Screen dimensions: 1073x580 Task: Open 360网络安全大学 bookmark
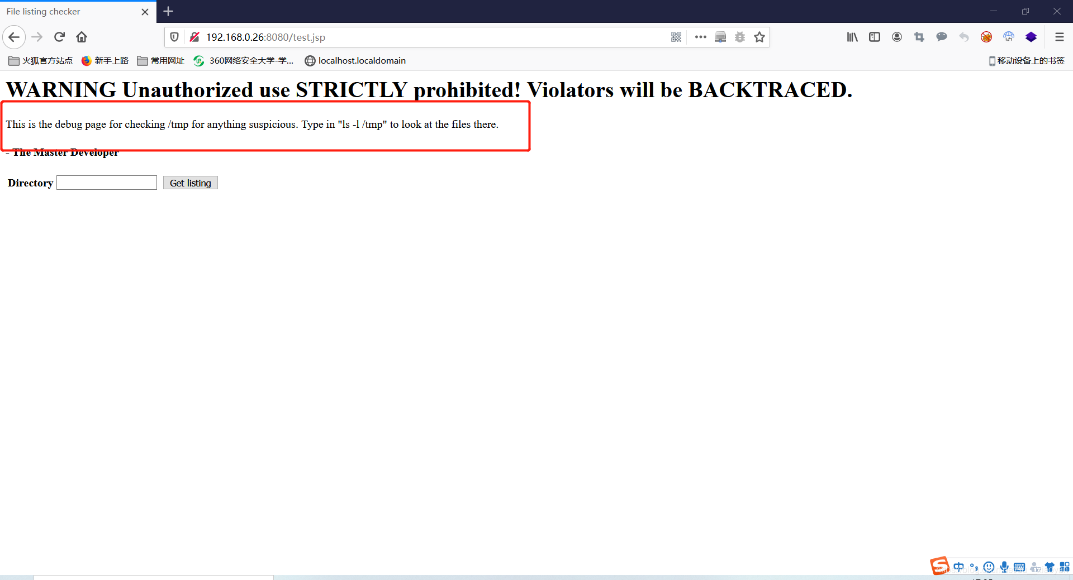pyautogui.click(x=244, y=61)
